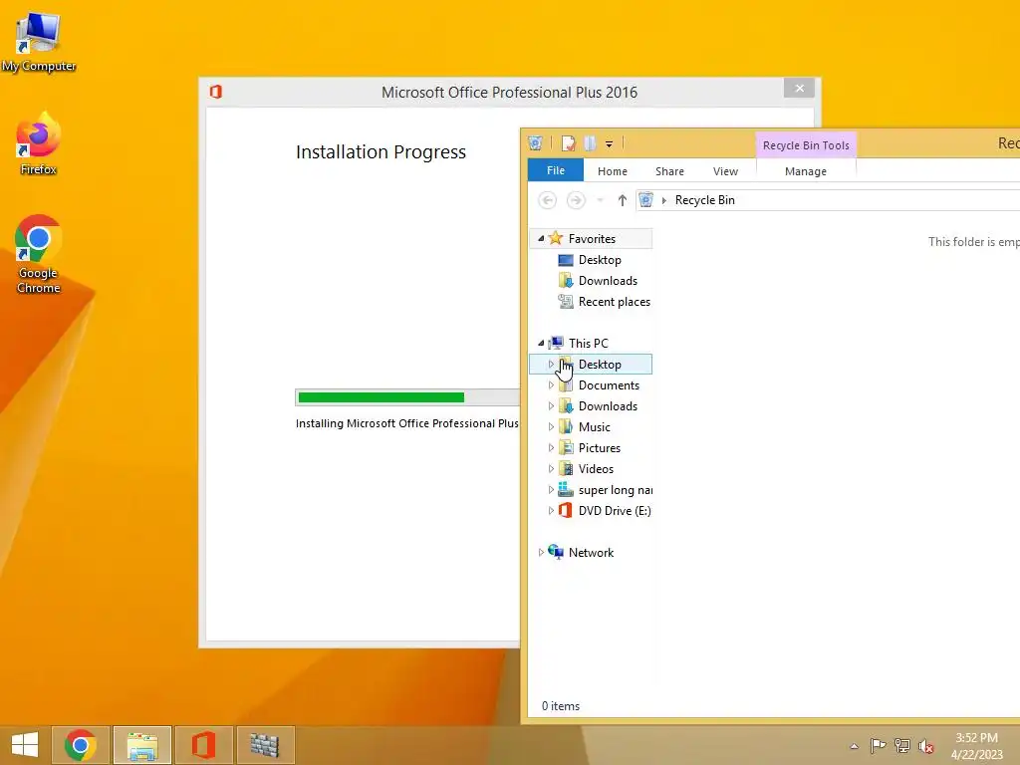Click the '0 items' status bar text
This screenshot has height=765, width=1020.
(x=561, y=706)
